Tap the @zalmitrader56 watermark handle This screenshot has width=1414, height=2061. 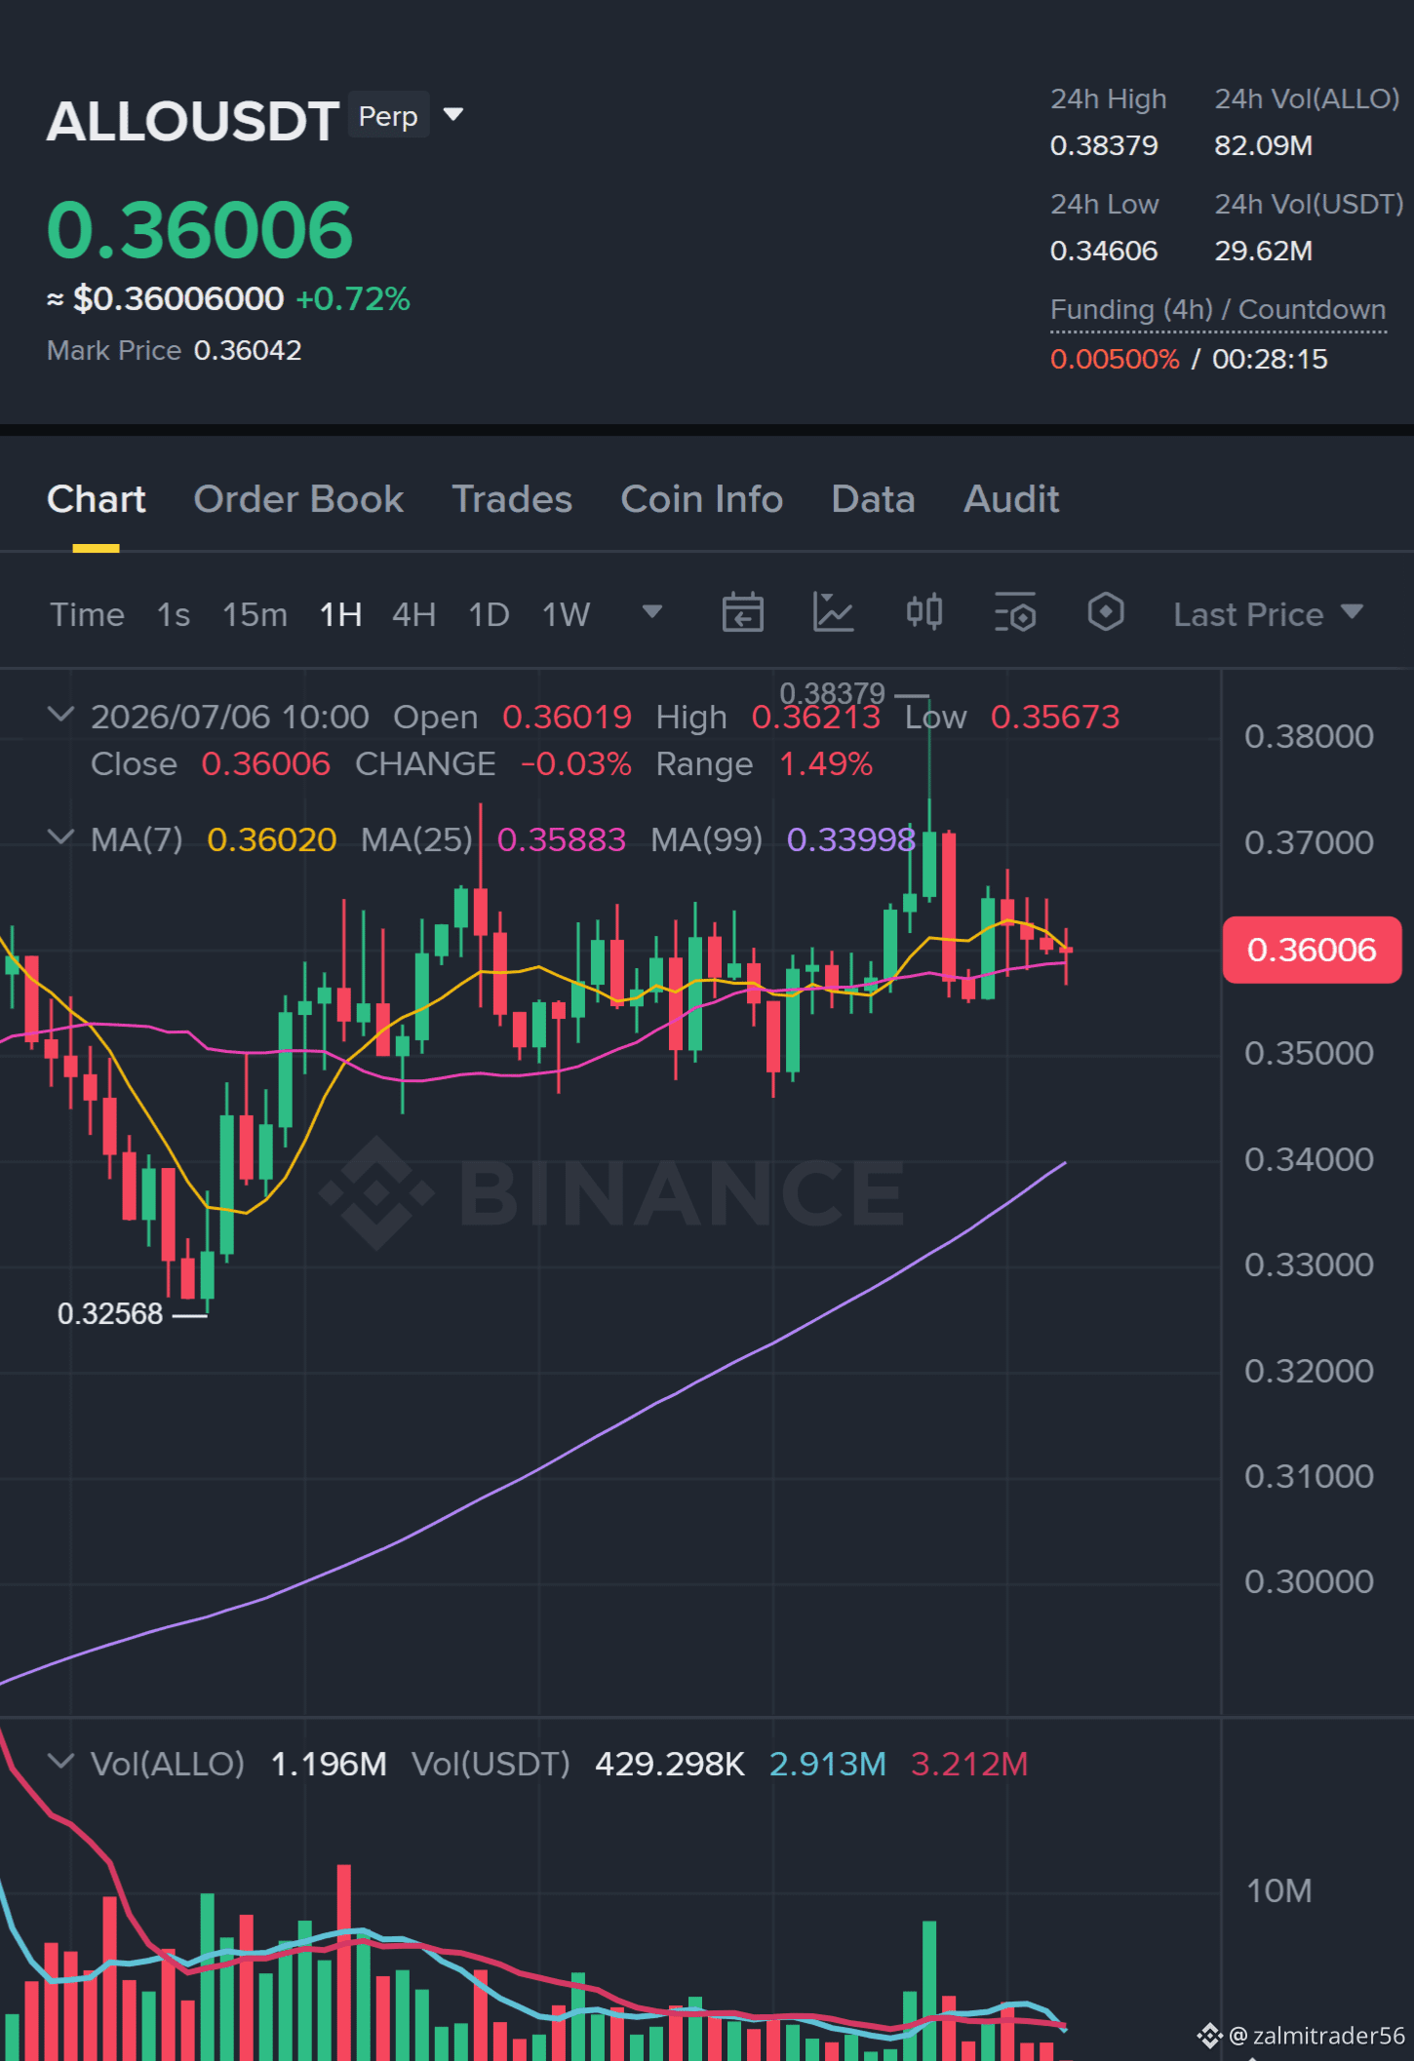tap(1316, 2036)
